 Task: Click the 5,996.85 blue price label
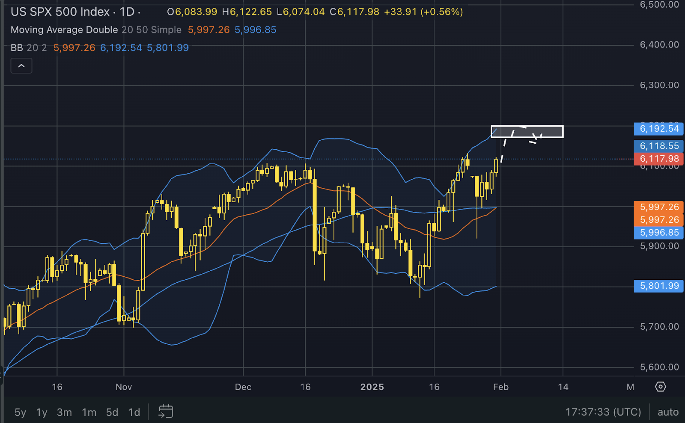click(659, 233)
